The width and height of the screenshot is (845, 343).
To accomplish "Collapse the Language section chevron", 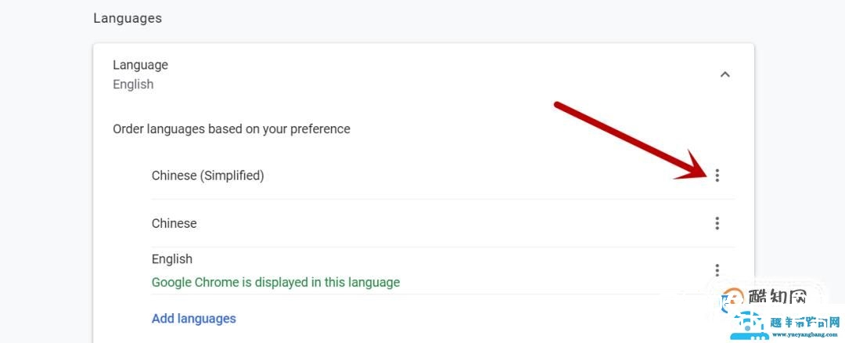I will click(x=725, y=74).
